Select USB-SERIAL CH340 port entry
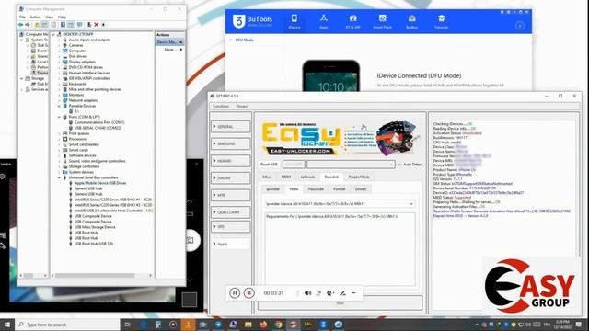Viewport: 589px width, 331px height. coord(98,128)
